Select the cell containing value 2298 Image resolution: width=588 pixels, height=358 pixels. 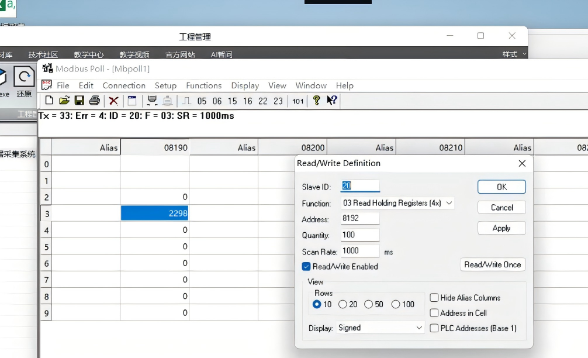pyautogui.click(x=155, y=214)
